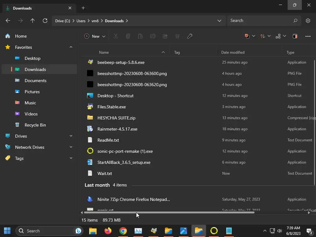This screenshot has height=237, width=316.
Task: Click the scrollbar right arrow
Action: click(x=309, y=213)
